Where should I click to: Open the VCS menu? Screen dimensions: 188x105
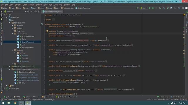click(x=61, y=5)
